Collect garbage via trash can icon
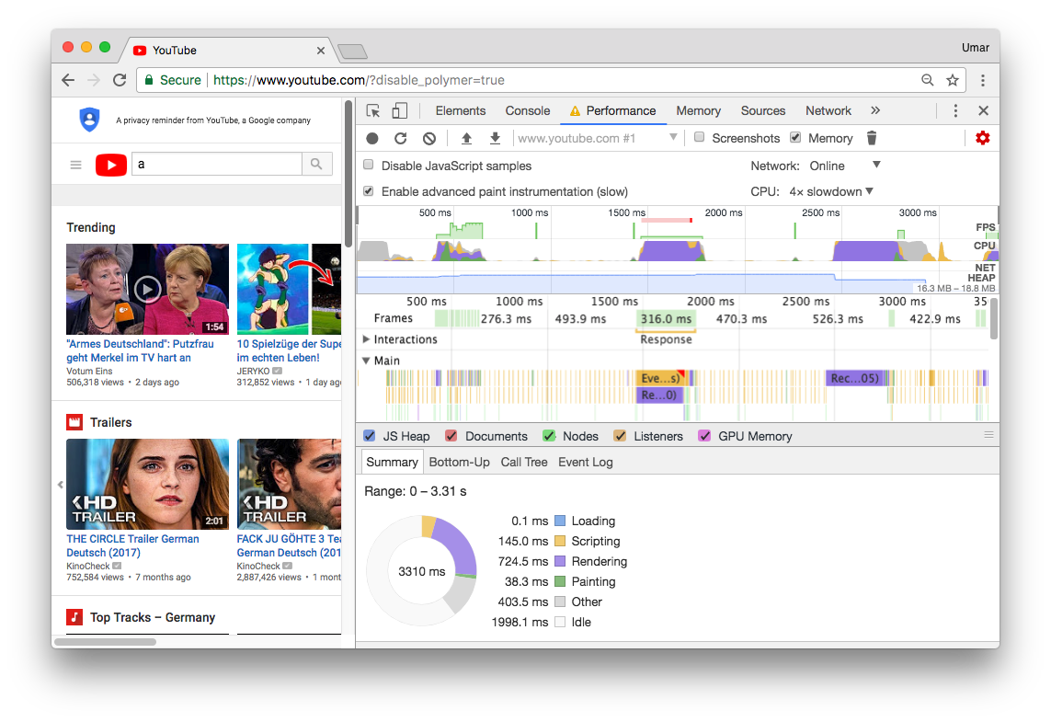Viewport: 1051px width, 722px height. [x=872, y=138]
